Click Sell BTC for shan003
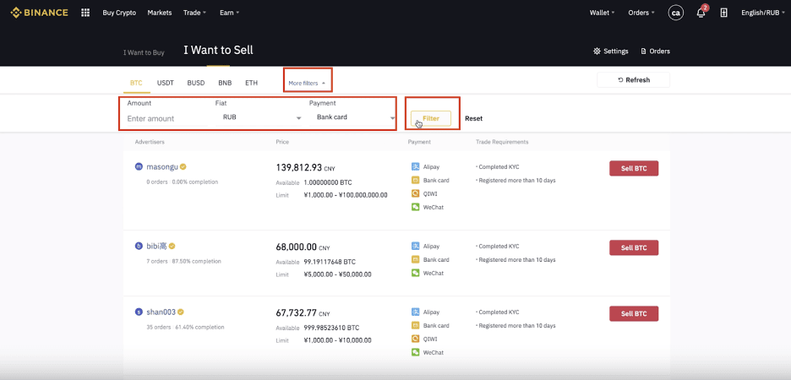 634,313
